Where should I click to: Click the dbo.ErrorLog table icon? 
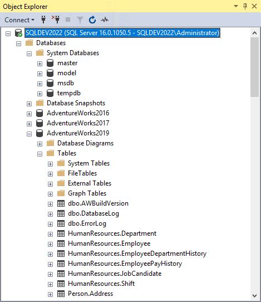point(61,223)
